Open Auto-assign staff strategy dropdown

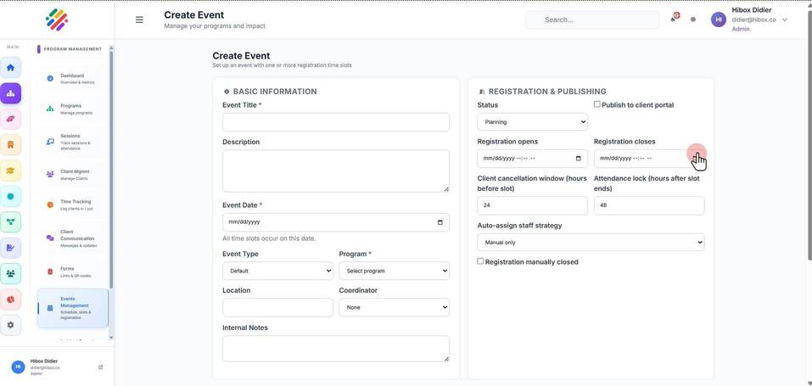coord(591,242)
